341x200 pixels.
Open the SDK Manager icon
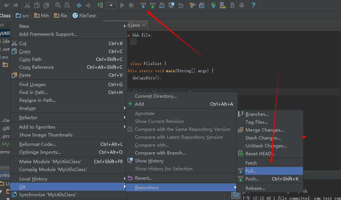232,5
